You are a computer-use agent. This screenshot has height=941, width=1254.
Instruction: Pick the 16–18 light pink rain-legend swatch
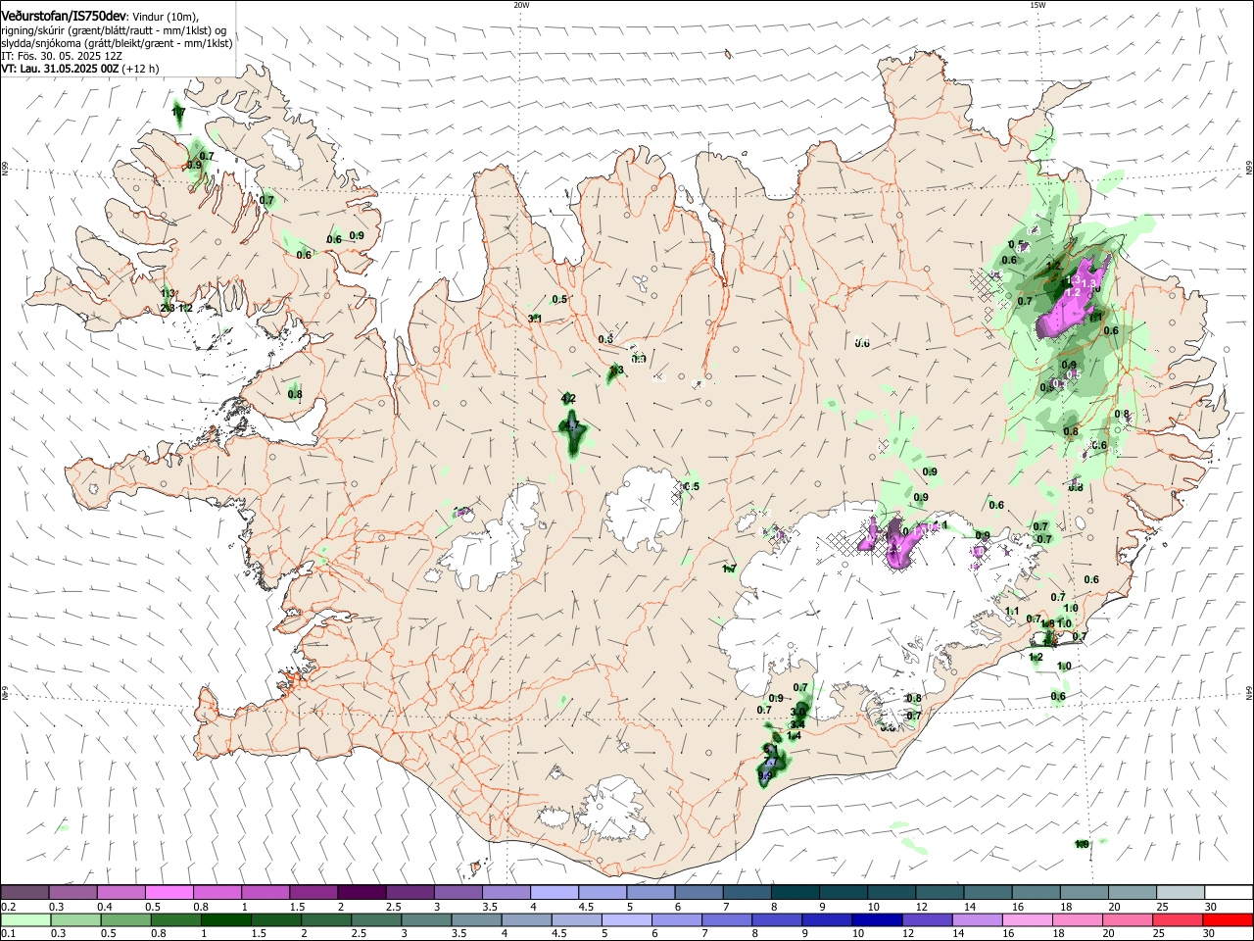click(x=1026, y=919)
